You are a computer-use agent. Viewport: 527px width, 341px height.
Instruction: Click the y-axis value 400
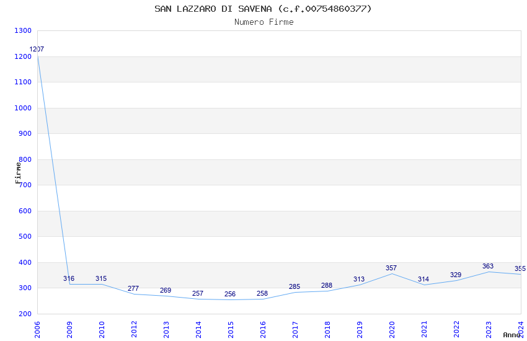coord(25,262)
